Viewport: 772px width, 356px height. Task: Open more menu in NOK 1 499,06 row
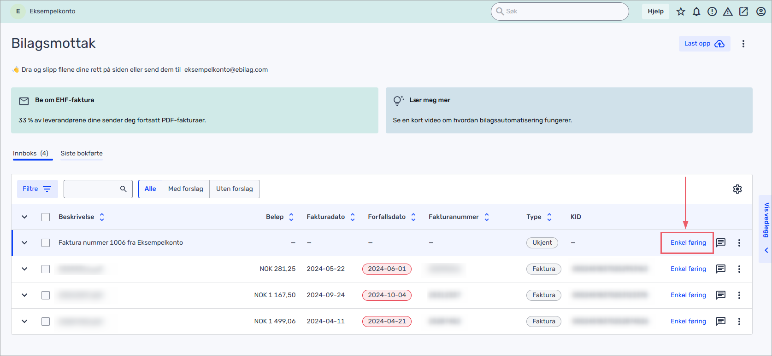(x=739, y=321)
